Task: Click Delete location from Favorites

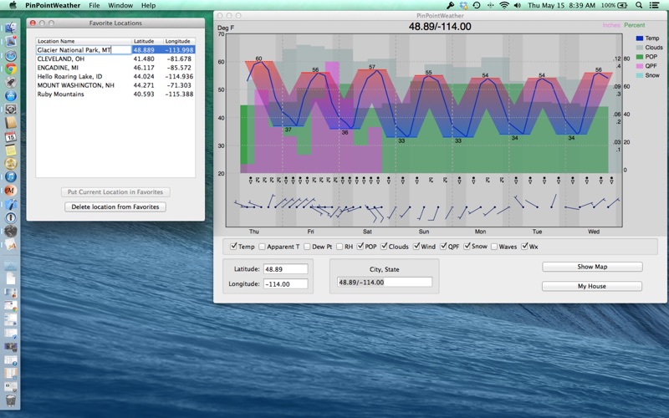Action: tap(115, 206)
